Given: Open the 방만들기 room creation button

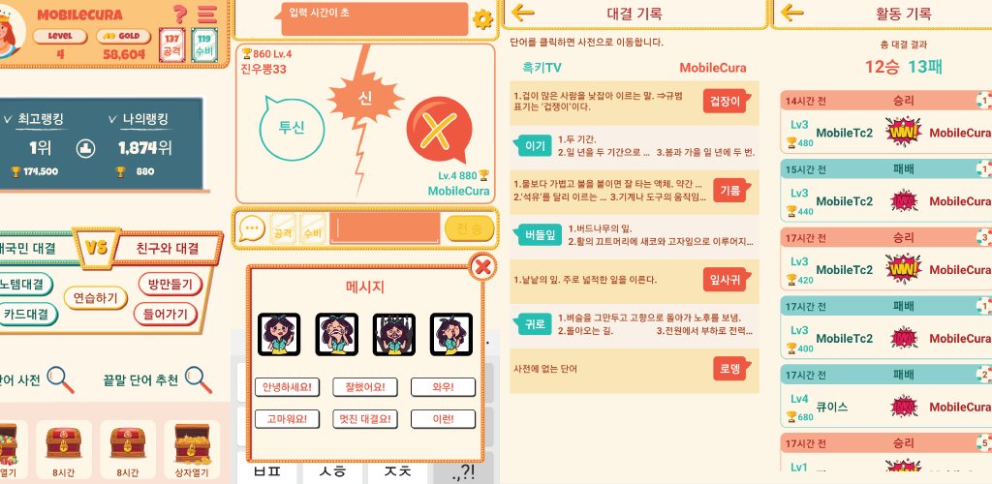Looking at the screenshot, I should click(170, 285).
